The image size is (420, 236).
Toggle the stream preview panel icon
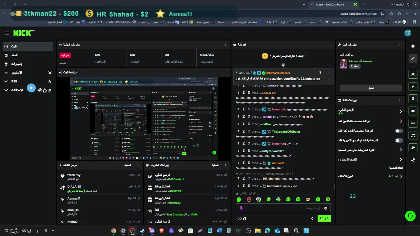413,74
